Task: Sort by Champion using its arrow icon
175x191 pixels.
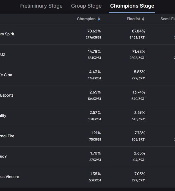Action: click(99, 19)
